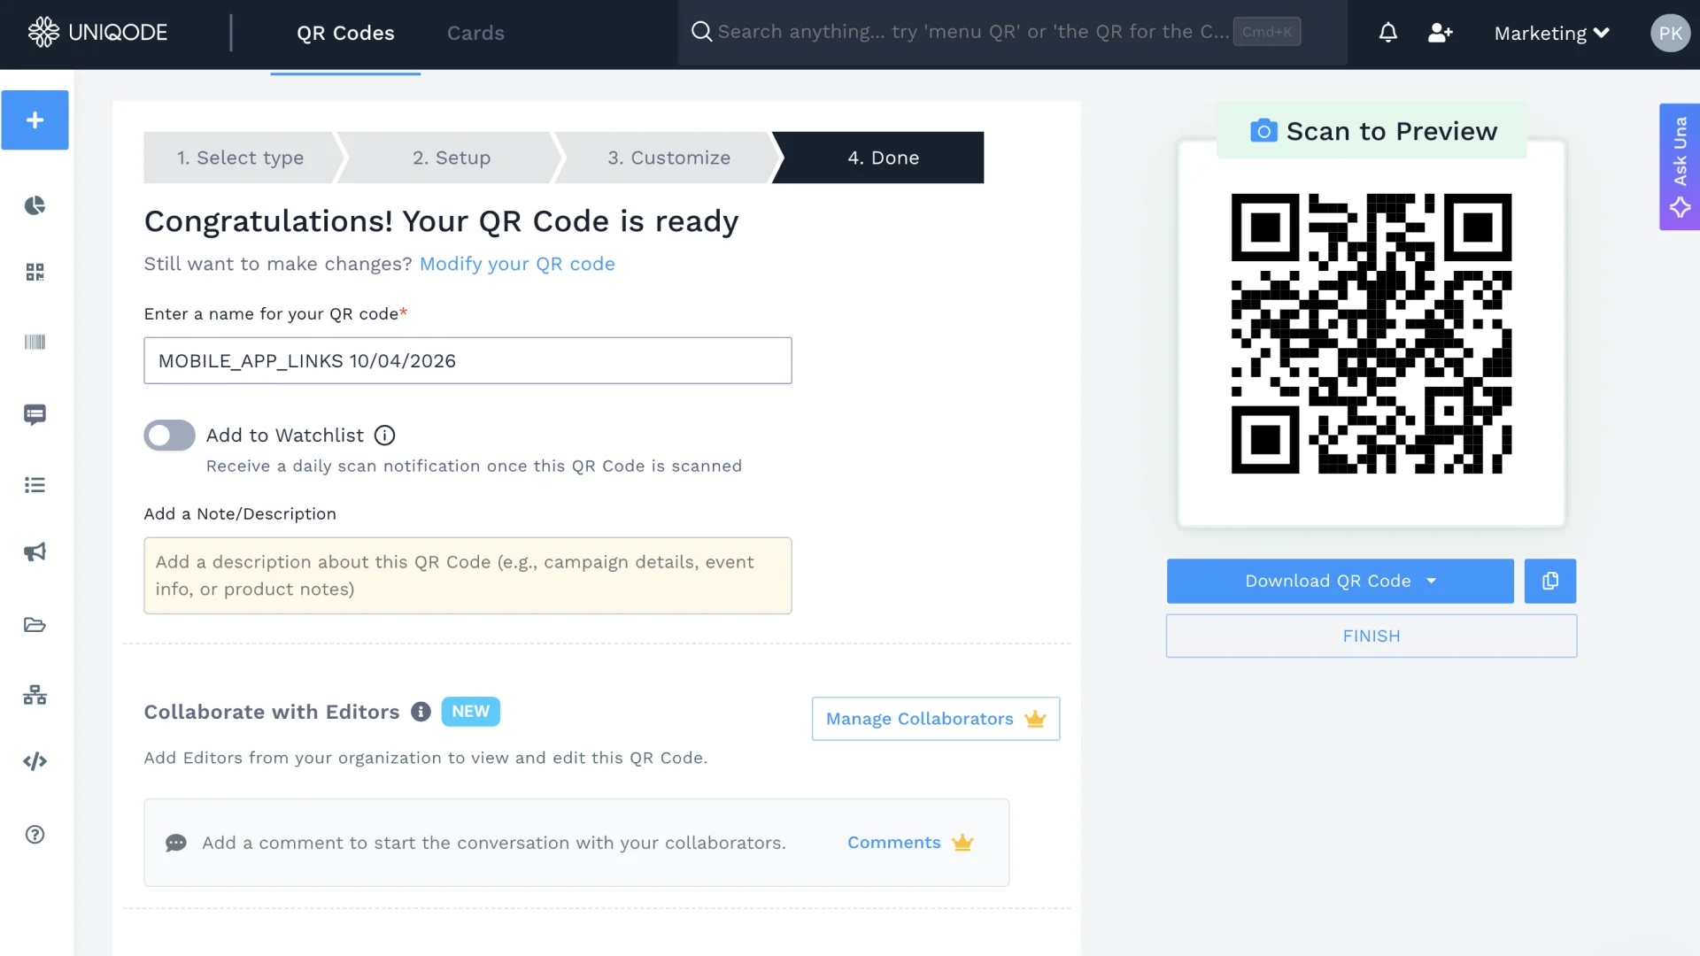Open the developer code sidebar icon
The width and height of the screenshot is (1700, 956).
(x=35, y=761)
